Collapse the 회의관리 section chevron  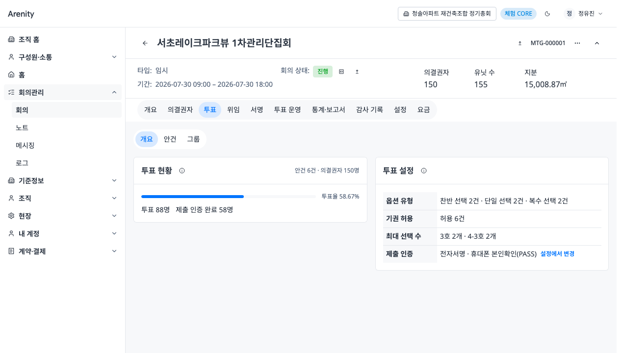pyautogui.click(x=114, y=92)
